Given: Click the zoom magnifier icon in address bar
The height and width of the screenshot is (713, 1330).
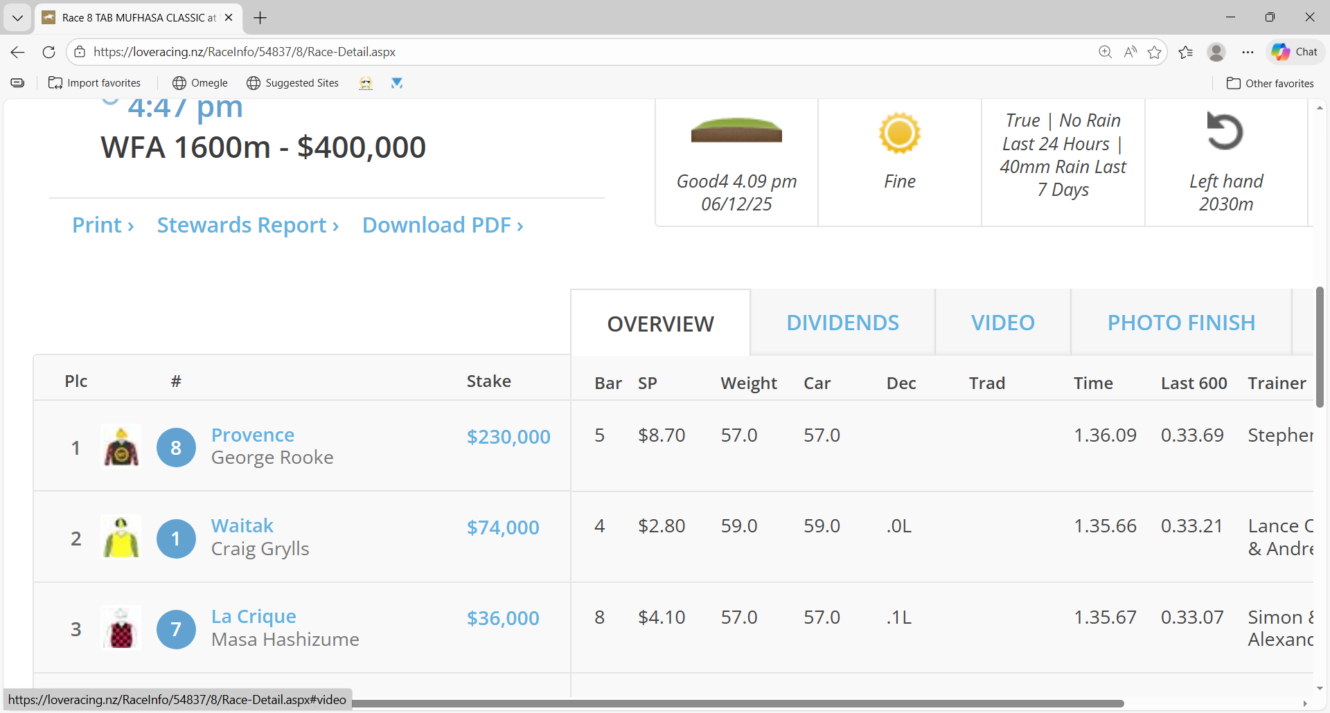Looking at the screenshot, I should pyautogui.click(x=1105, y=52).
